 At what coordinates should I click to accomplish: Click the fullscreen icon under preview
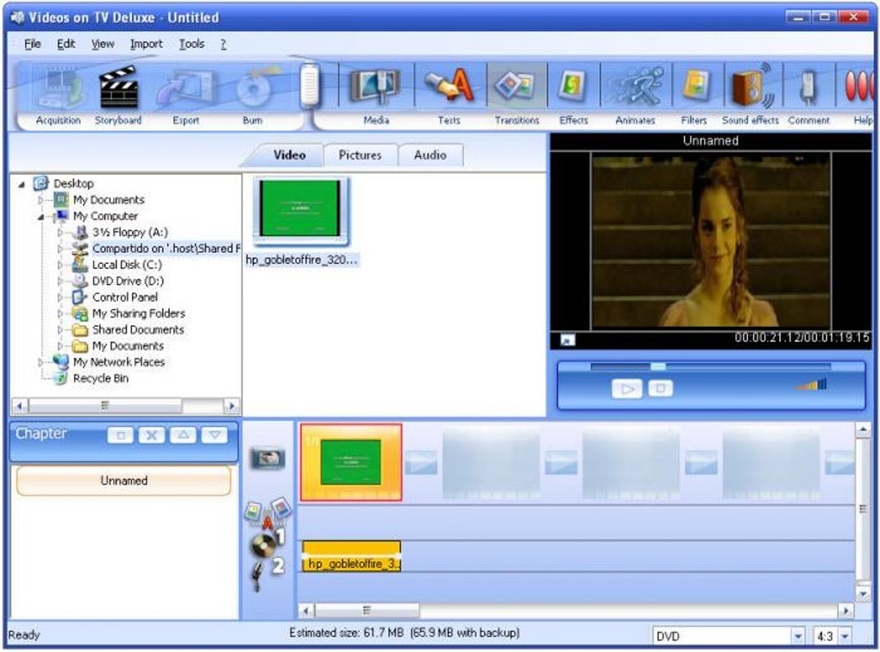(x=568, y=340)
